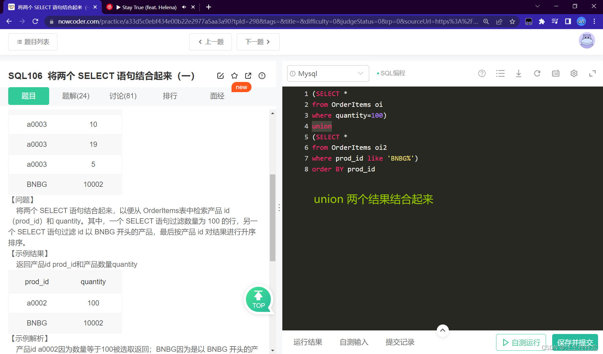The width and height of the screenshot is (603, 354).
Task: Switch to the 讨论(81) tab
Action: point(123,96)
